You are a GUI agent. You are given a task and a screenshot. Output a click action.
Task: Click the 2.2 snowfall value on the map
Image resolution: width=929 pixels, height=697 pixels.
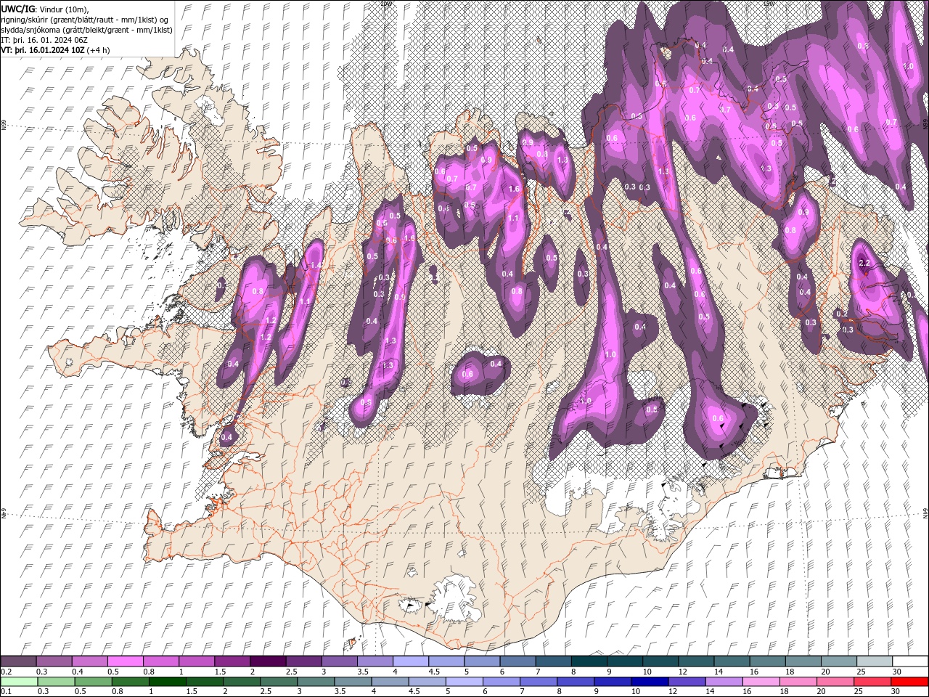click(x=864, y=264)
